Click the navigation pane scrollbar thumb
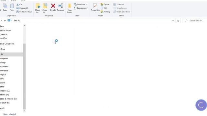 (x=24, y=76)
